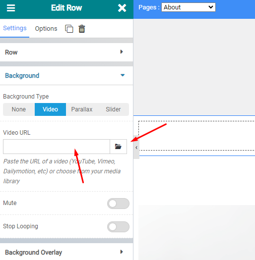Select None background type

pyautogui.click(x=19, y=109)
